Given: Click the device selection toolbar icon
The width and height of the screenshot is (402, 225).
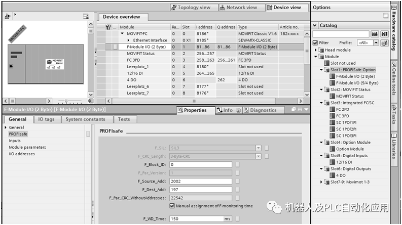Looking at the screenshot, I should pyautogui.click(x=8, y=17).
